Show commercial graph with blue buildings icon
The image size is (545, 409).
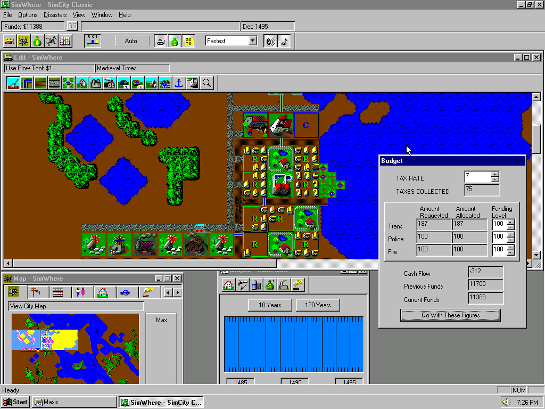pyautogui.click(x=256, y=285)
